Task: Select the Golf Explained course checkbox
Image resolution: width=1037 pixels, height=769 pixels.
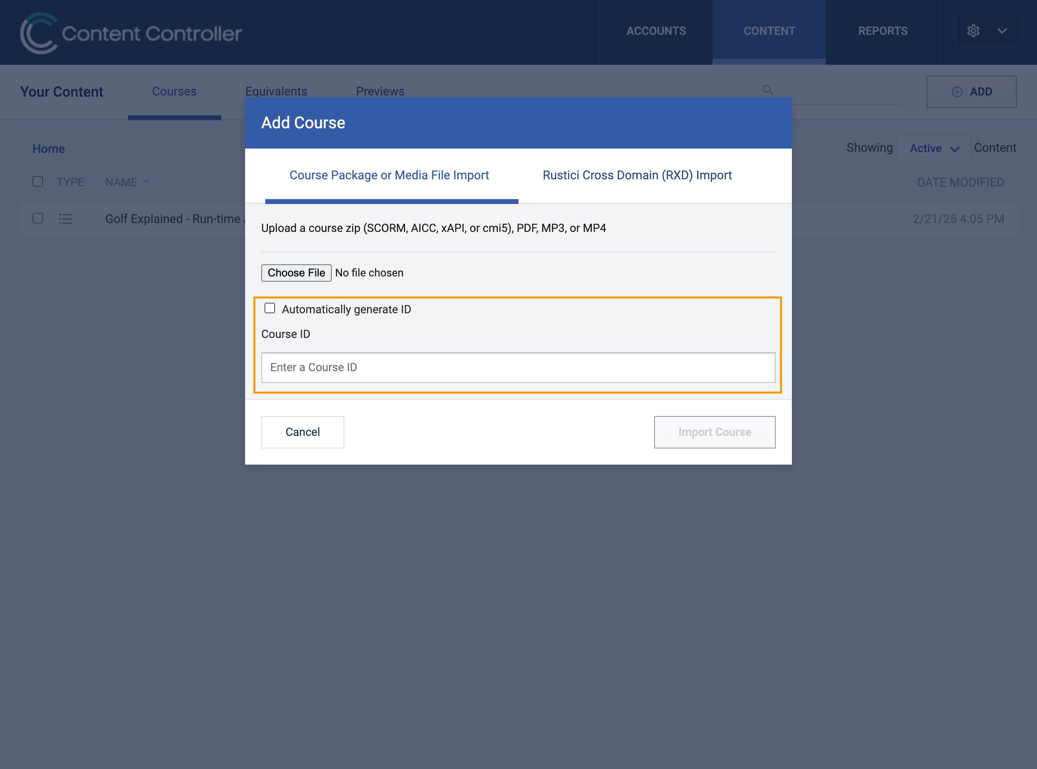Action: pos(38,218)
